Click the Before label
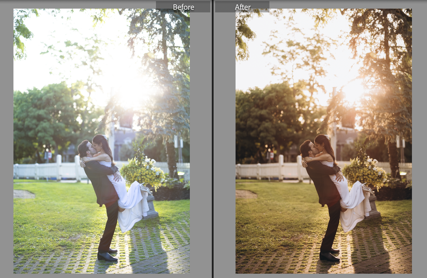 [x=183, y=7]
